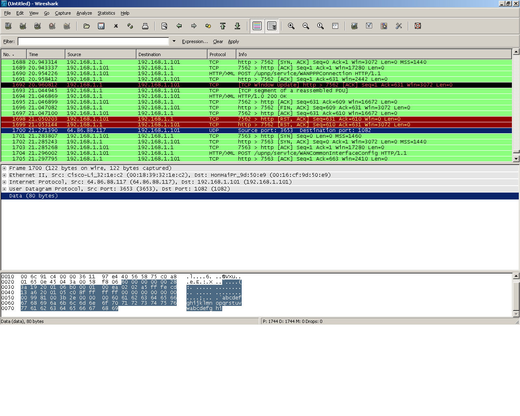Toggle auto-scroll in live capture
This screenshot has height=416, width=520.
pyautogui.click(x=272, y=26)
